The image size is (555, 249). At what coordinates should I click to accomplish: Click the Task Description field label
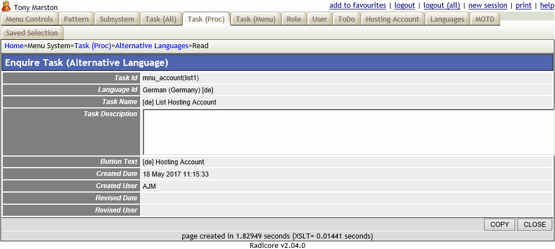pyautogui.click(x=110, y=114)
